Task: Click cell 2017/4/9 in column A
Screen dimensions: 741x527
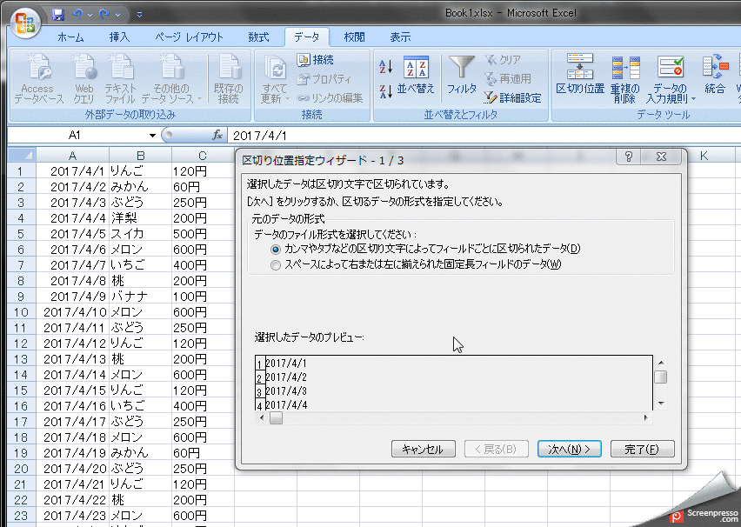Action: [73, 297]
